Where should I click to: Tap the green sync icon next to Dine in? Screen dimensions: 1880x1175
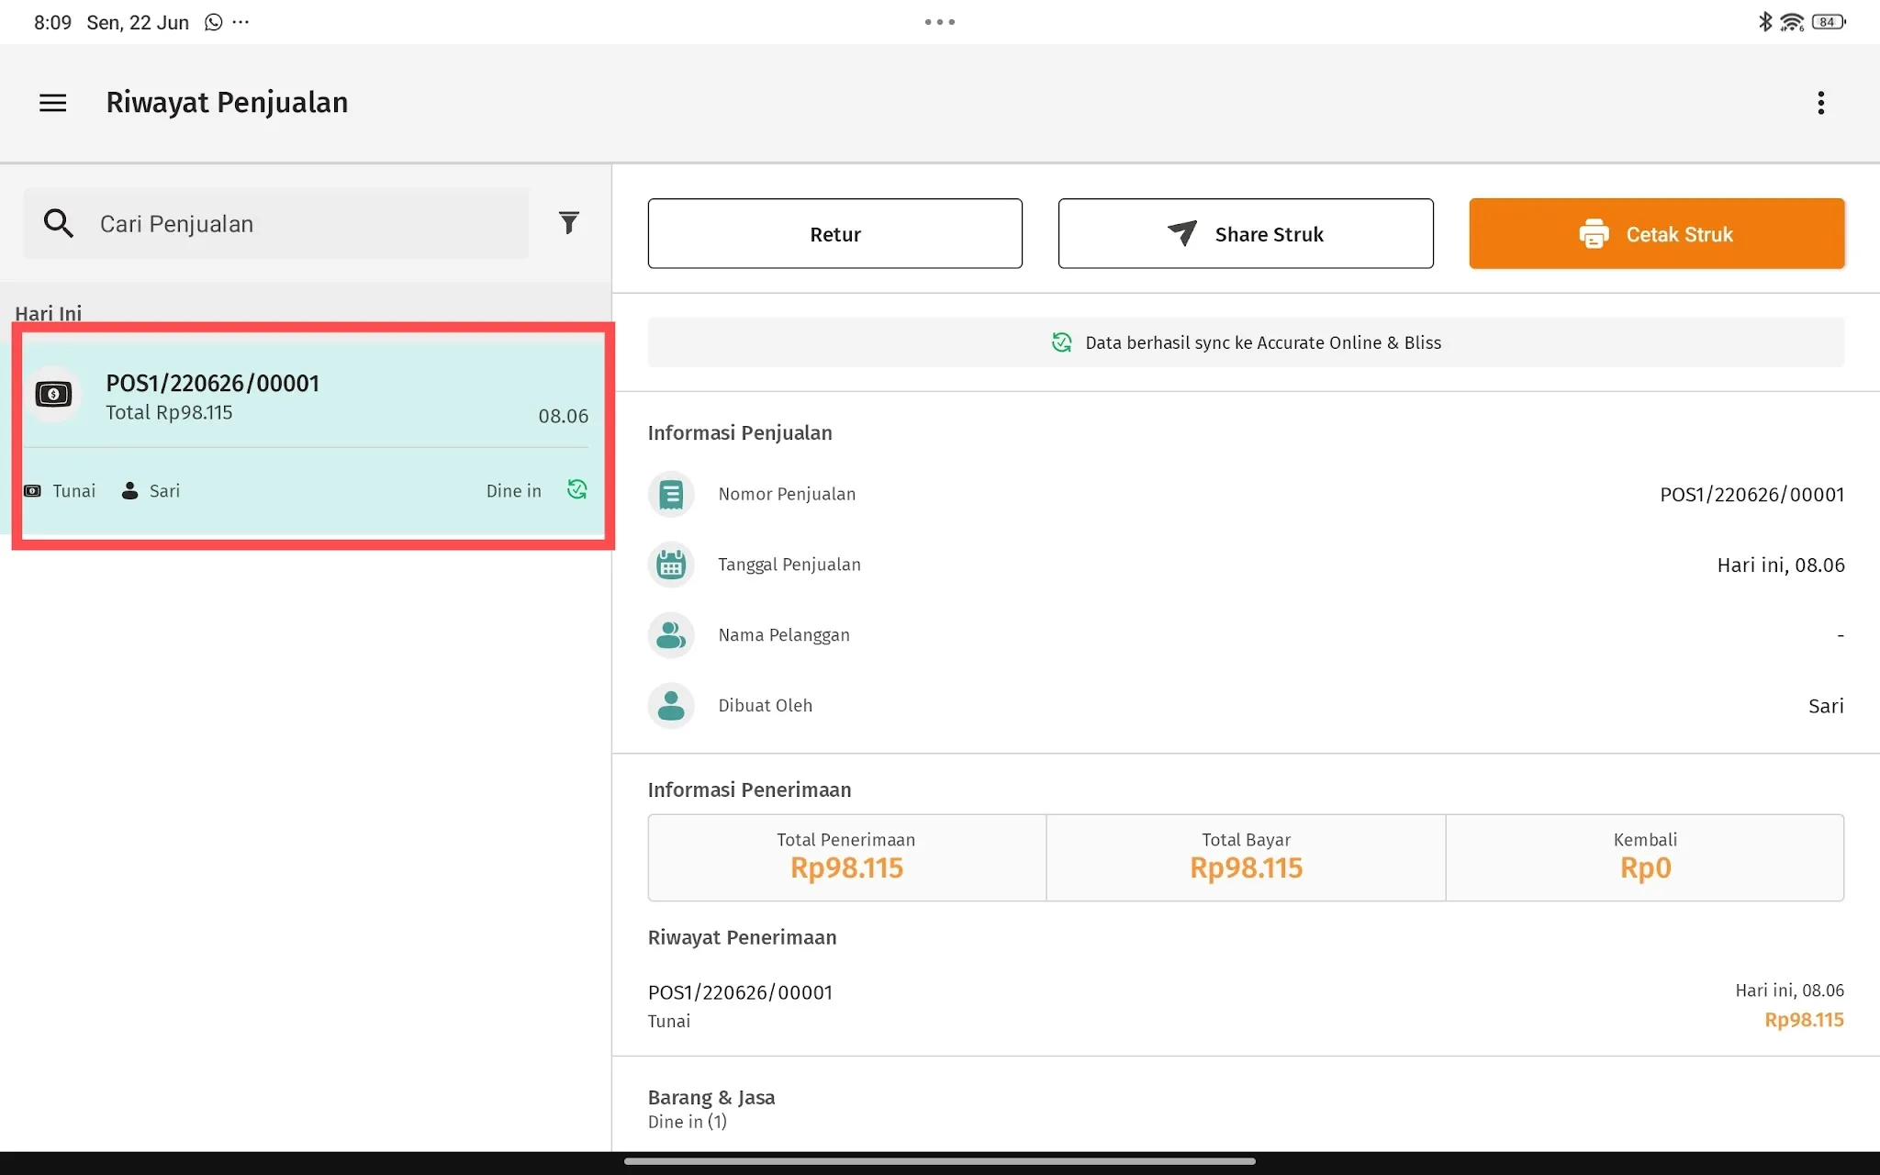576,490
